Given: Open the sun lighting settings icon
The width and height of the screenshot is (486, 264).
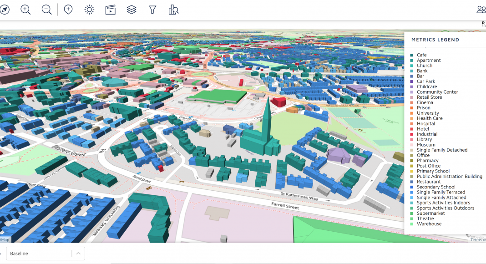Looking at the screenshot, I should click(x=89, y=10).
